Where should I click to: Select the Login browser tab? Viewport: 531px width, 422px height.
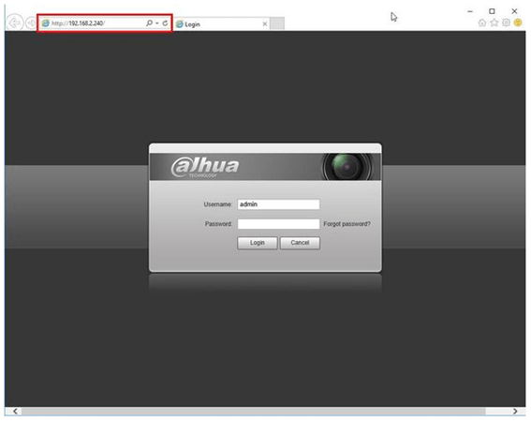coord(221,24)
